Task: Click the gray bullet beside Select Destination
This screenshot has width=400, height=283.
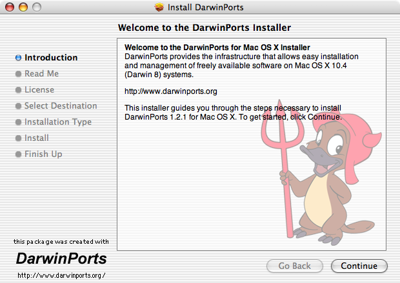Action: (18, 106)
